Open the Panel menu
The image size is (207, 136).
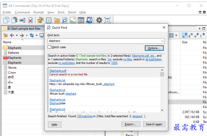pyautogui.click(x=72, y=12)
